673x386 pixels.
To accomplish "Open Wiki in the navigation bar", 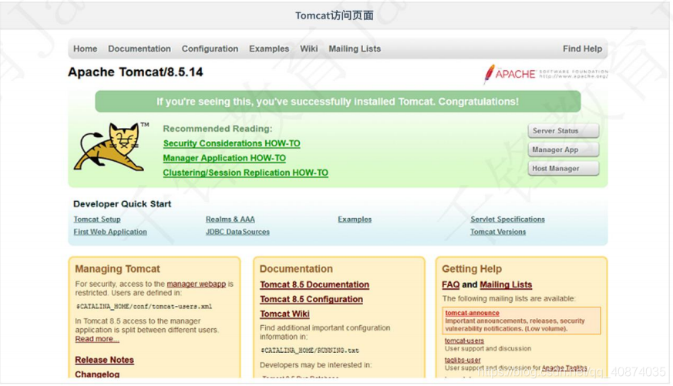I will point(309,49).
